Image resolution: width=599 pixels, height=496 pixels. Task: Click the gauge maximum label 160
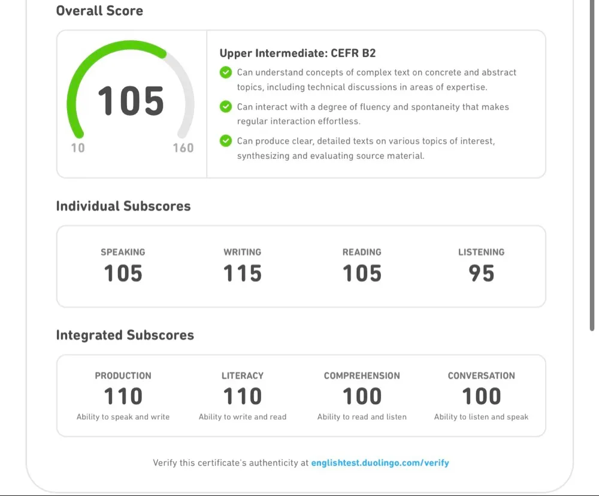tap(183, 148)
